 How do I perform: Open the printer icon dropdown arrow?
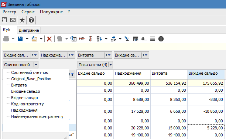tap(13, 39)
